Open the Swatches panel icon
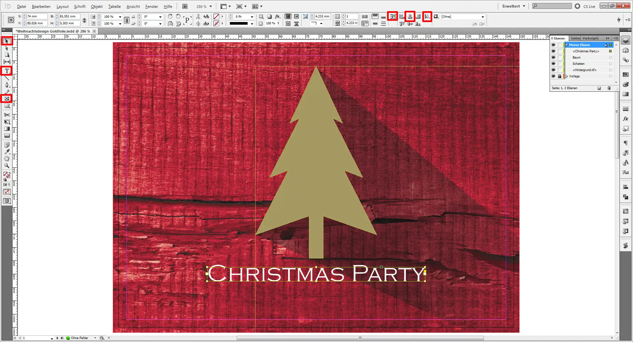The width and height of the screenshot is (633, 342). point(626,74)
